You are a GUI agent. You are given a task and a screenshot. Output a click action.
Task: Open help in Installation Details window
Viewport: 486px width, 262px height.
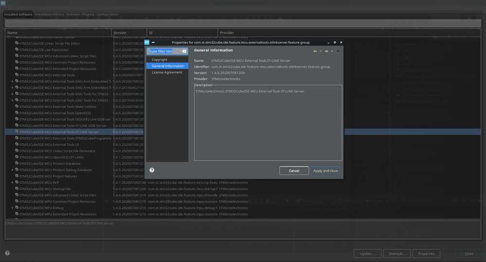[x=7, y=253]
